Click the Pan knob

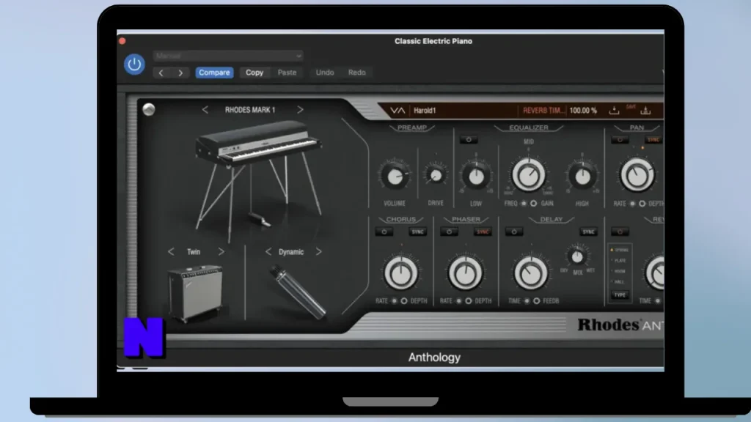(x=637, y=175)
